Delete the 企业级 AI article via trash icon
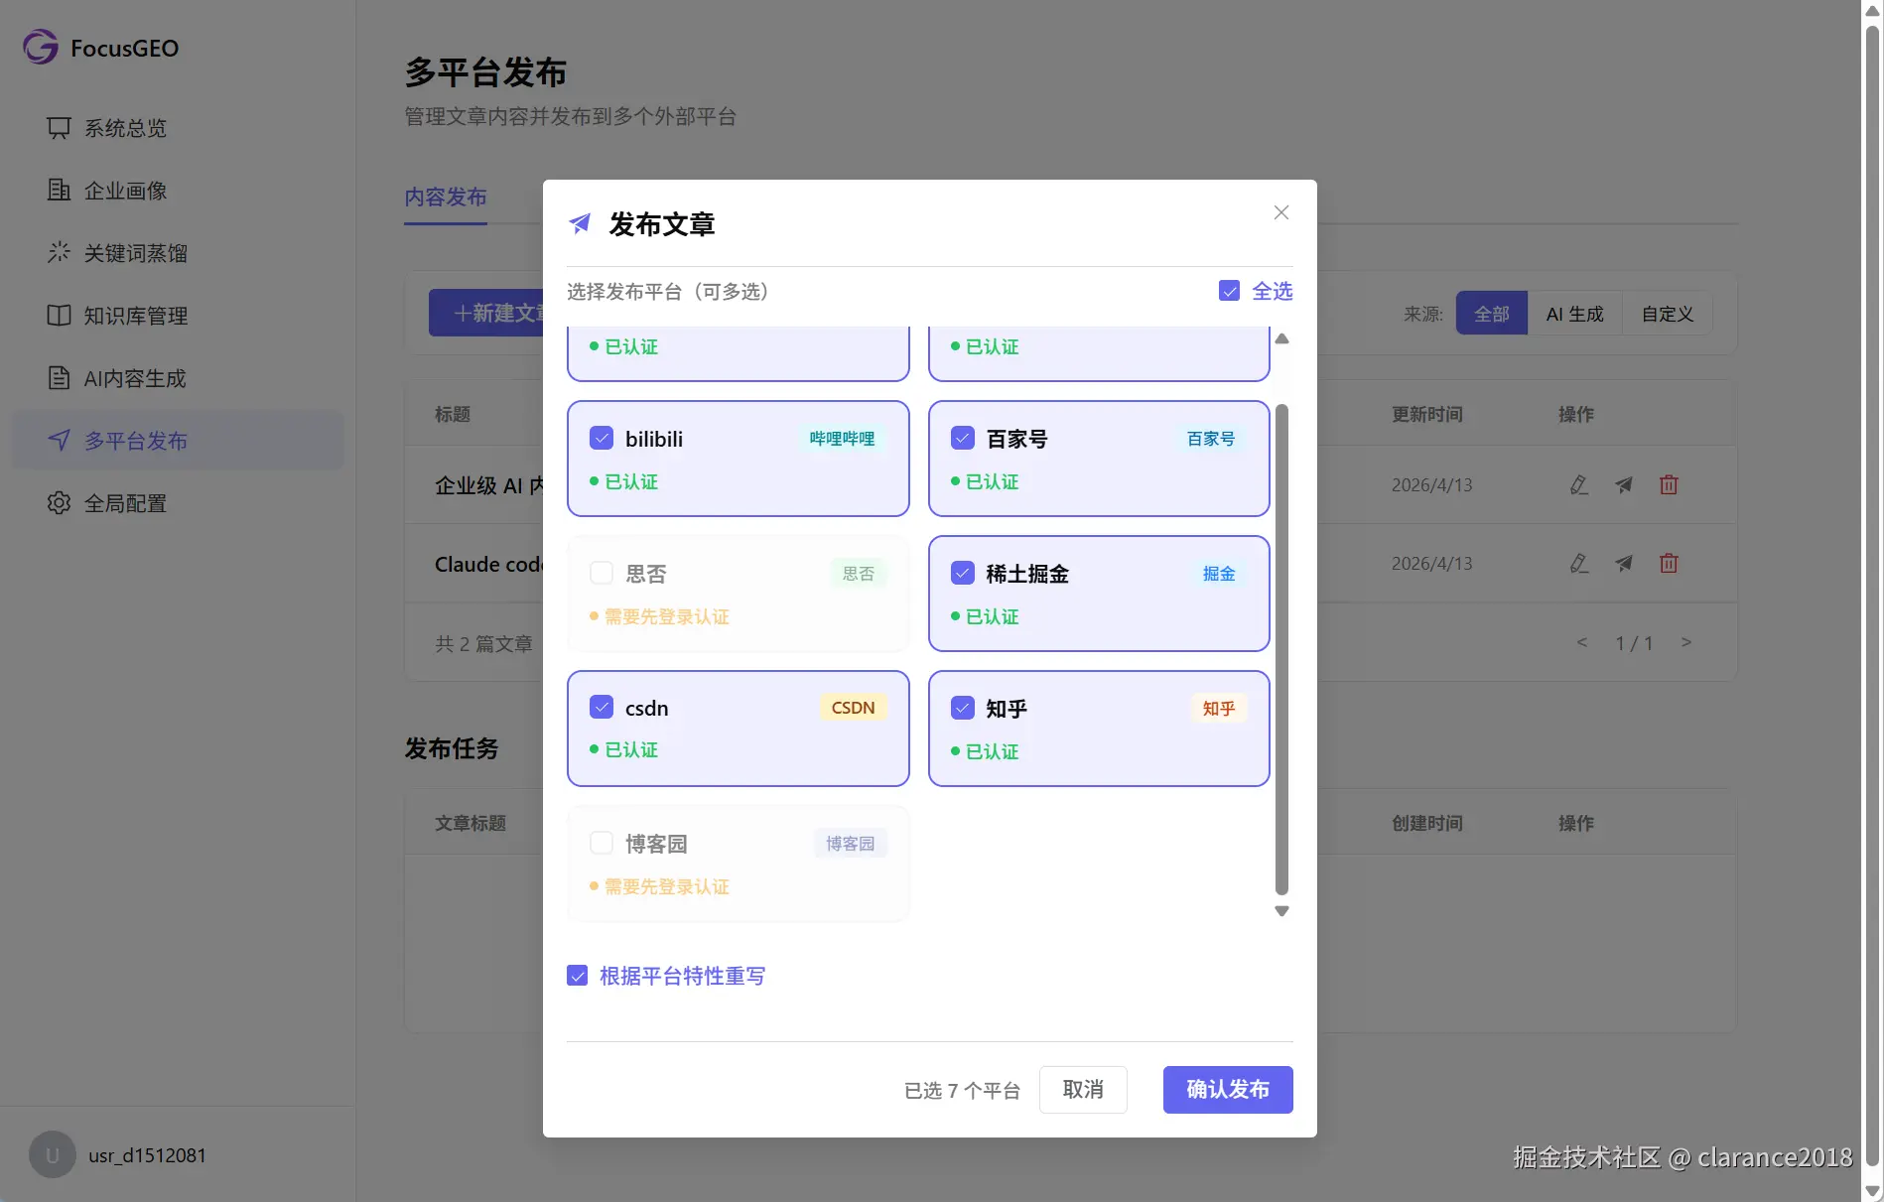 (1669, 485)
